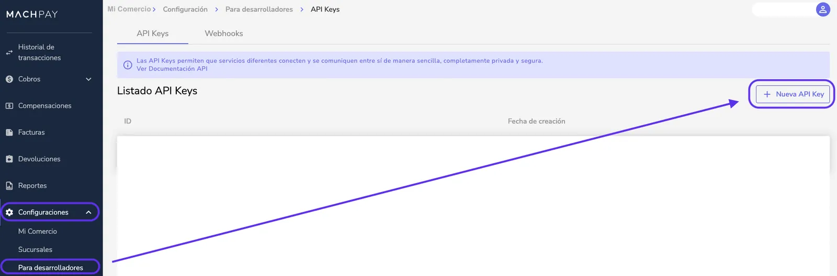Open the user profile avatar
The image size is (837, 276).
pyautogui.click(x=823, y=9)
